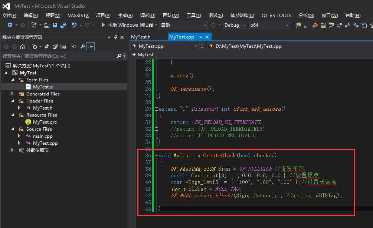Viewport: 373px width, 228px height.
Task: Open the 编辑(E) menu
Action: (31, 16)
